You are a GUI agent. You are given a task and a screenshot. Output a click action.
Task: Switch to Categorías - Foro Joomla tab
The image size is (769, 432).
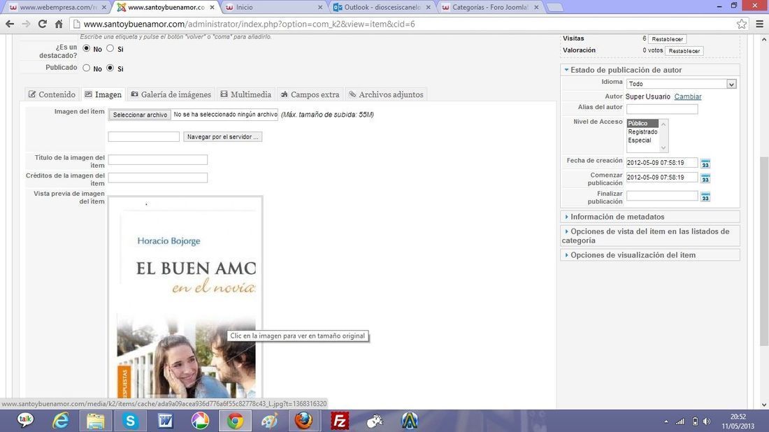(x=489, y=8)
